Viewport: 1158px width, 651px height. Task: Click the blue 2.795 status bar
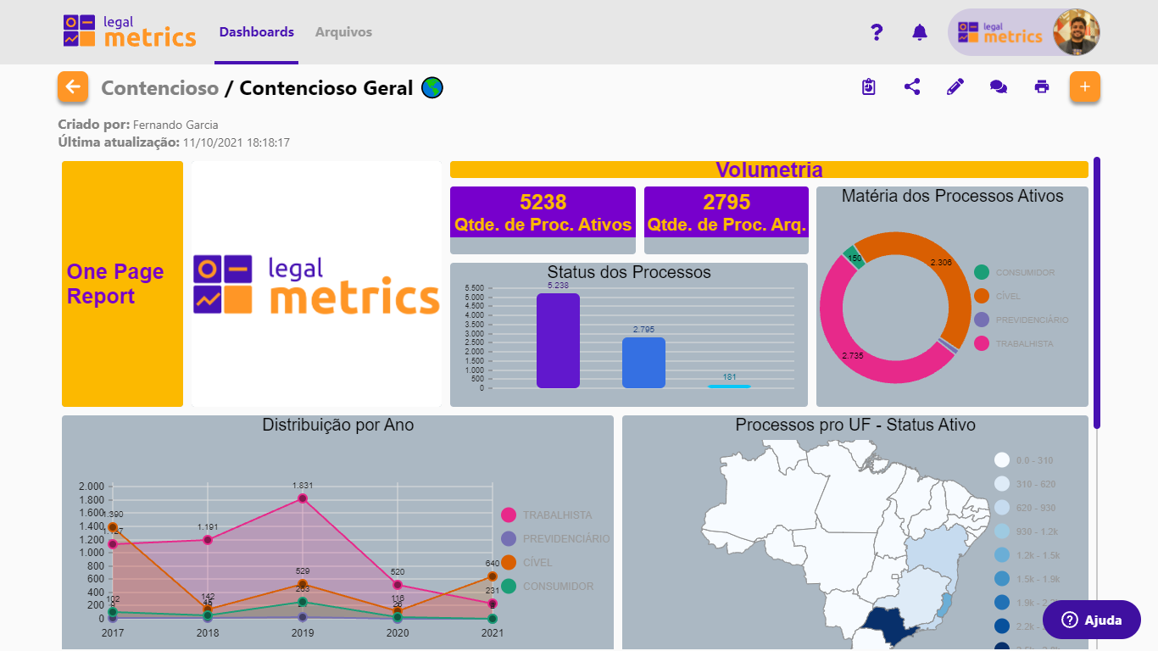pos(643,363)
